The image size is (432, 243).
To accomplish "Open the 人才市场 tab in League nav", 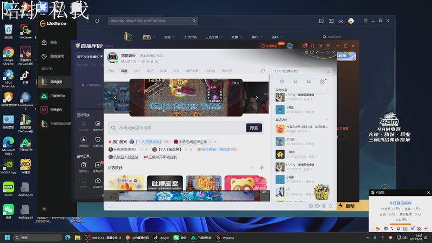I will tap(190, 37).
